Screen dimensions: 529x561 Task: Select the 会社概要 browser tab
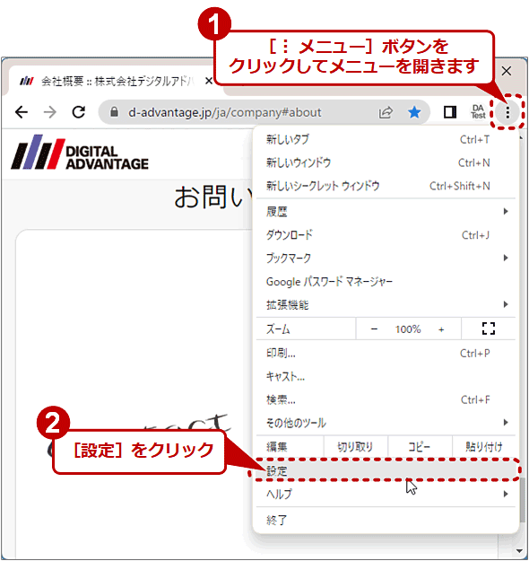(x=115, y=81)
